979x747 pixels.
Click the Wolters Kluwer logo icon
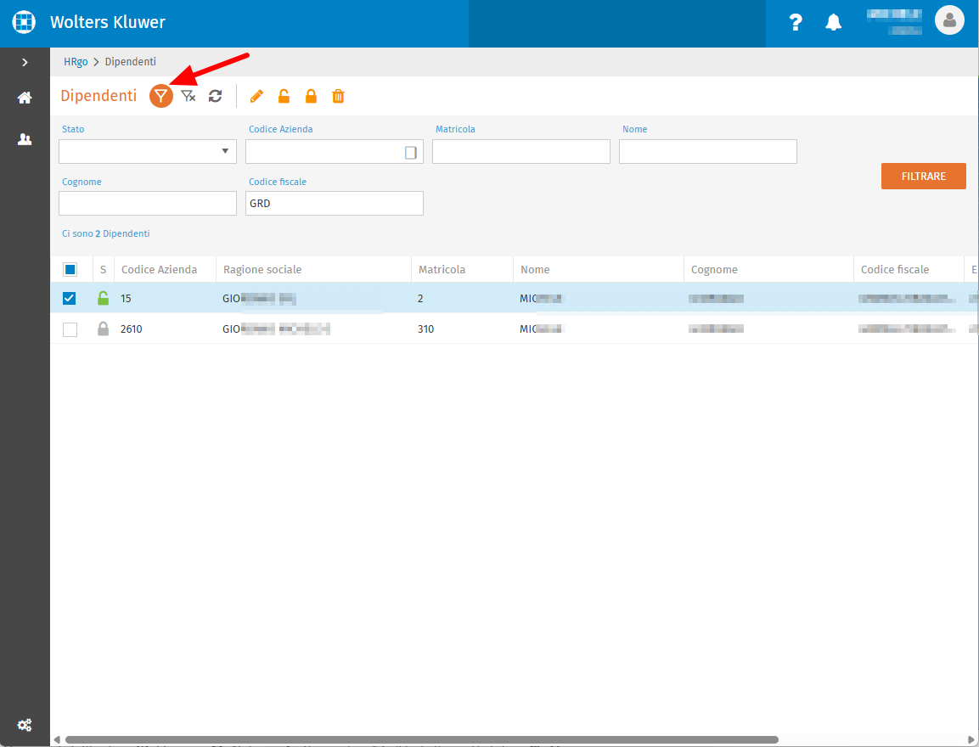(x=24, y=22)
